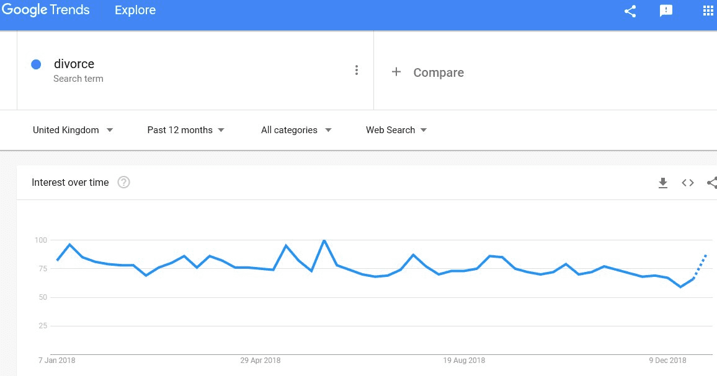Screen dimensions: 717x376
Task: Open Interest over time help icon
Action: click(x=123, y=183)
